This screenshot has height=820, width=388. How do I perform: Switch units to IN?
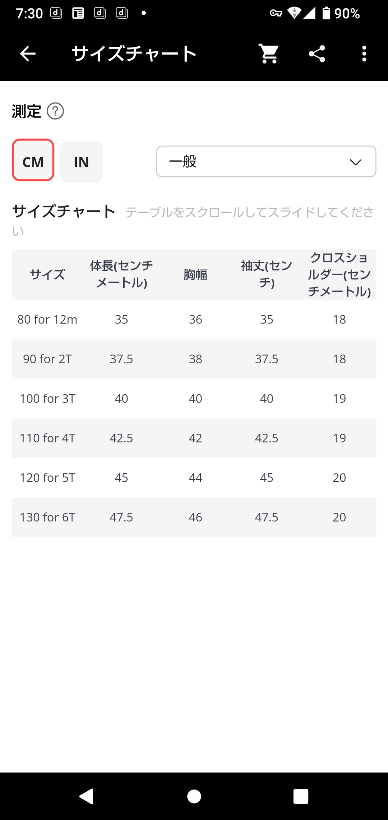click(82, 162)
